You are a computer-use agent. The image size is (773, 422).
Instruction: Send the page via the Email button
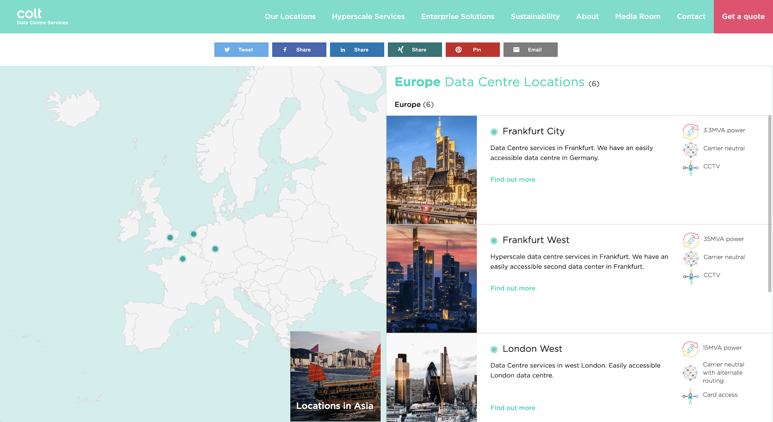point(530,49)
